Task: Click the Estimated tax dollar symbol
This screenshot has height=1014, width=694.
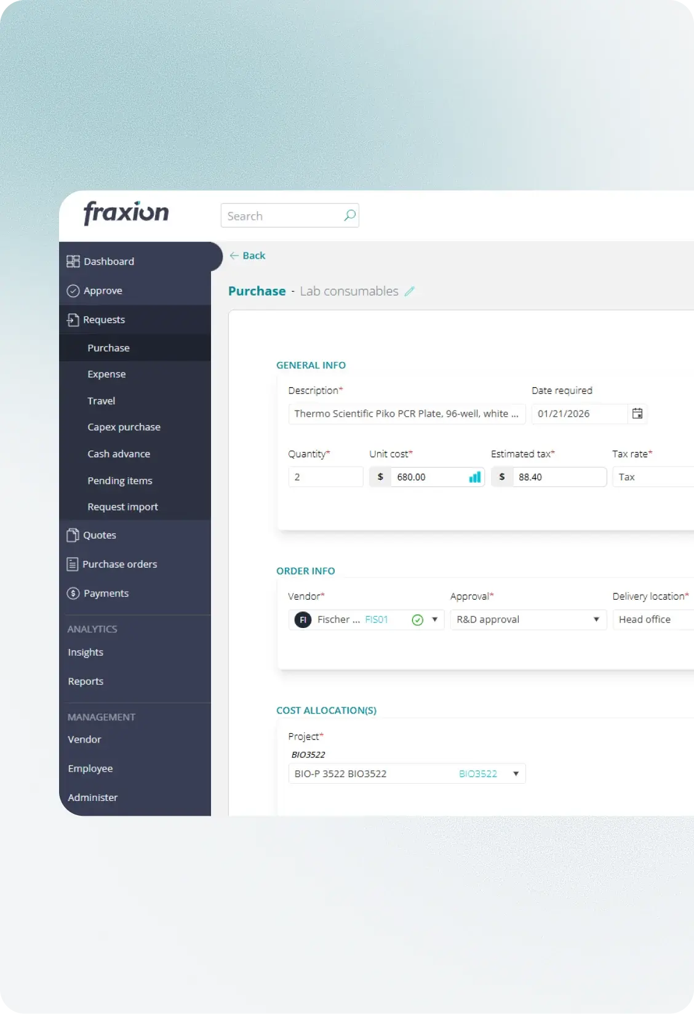Action: coord(502,477)
